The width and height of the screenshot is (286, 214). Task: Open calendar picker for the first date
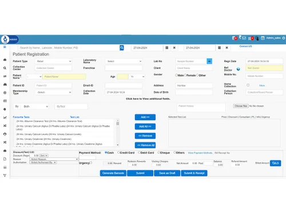(167, 48)
